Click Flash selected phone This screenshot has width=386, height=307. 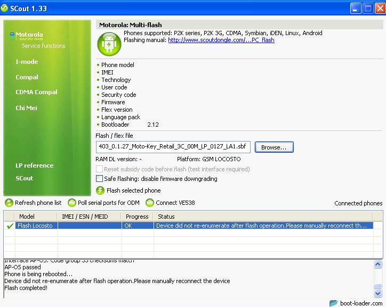point(133,190)
